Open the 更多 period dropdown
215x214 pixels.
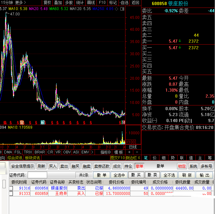pos(20,3)
